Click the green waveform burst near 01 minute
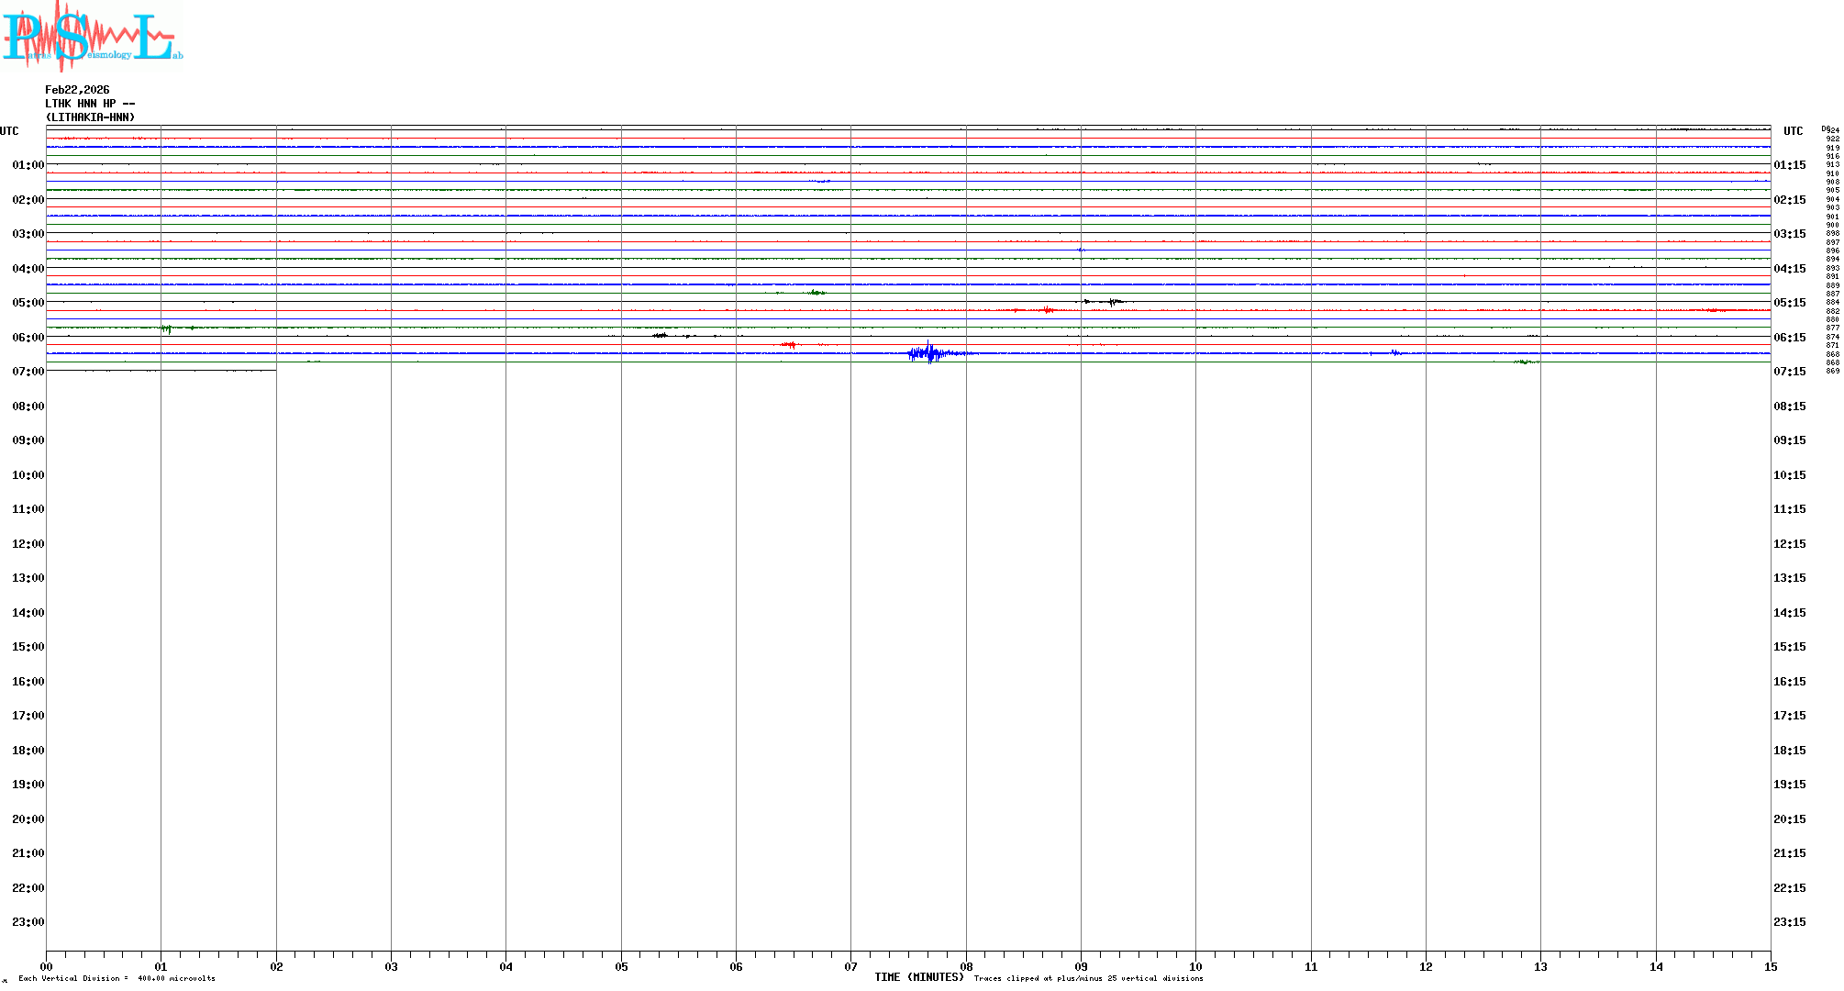 click(x=166, y=328)
